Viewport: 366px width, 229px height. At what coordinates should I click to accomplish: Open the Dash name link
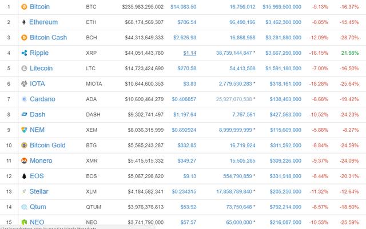(x=38, y=114)
